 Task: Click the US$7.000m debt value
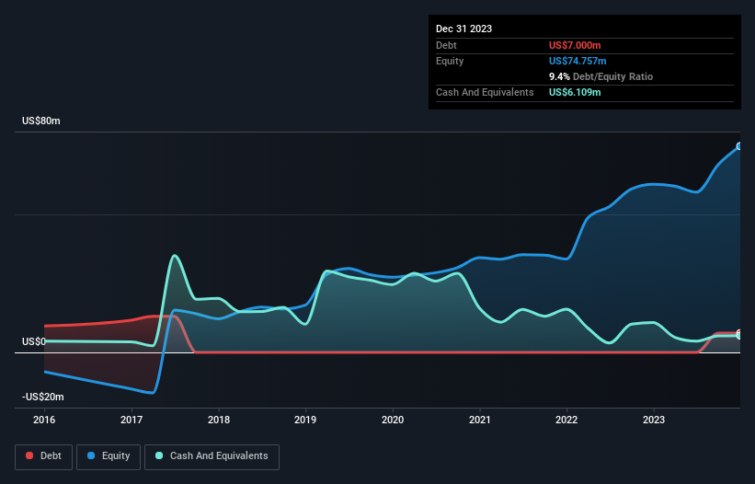(575, 45)
